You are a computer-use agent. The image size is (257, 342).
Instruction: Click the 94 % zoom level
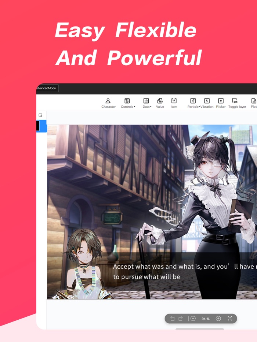click(x=206, y=319)
